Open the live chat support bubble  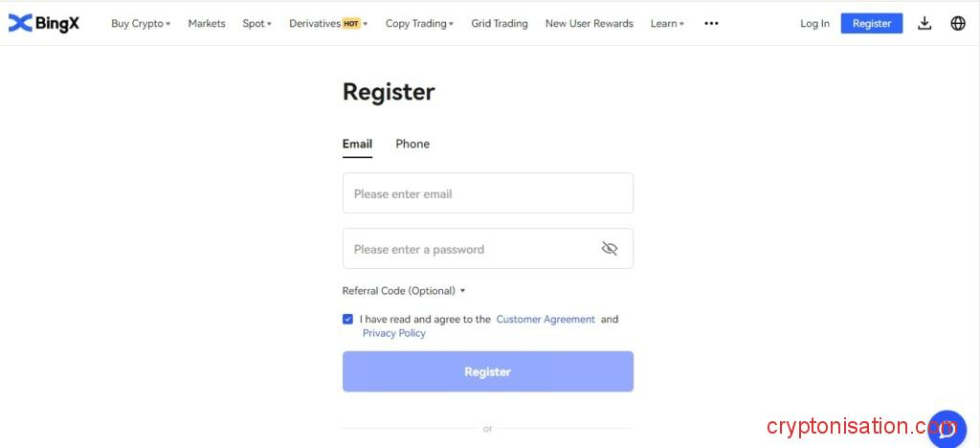[x=947, y=428]
